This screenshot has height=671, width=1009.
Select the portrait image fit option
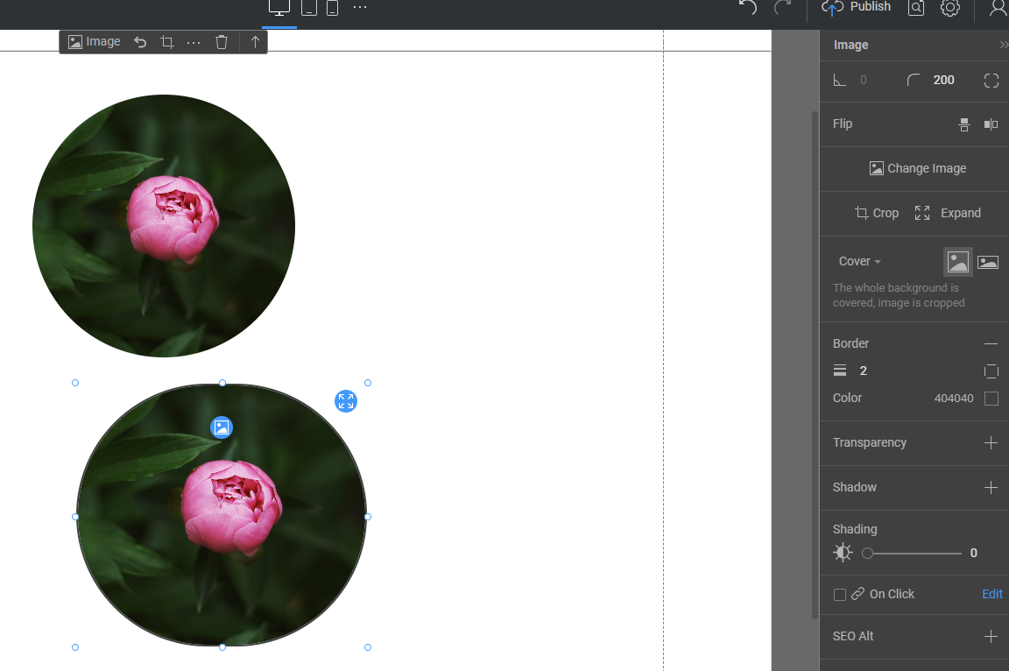[x=957, y=262]
